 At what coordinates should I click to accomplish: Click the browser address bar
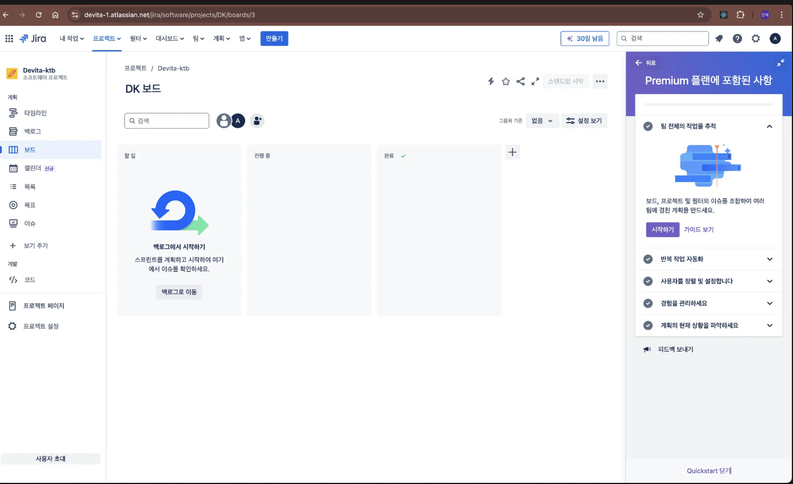388,15
